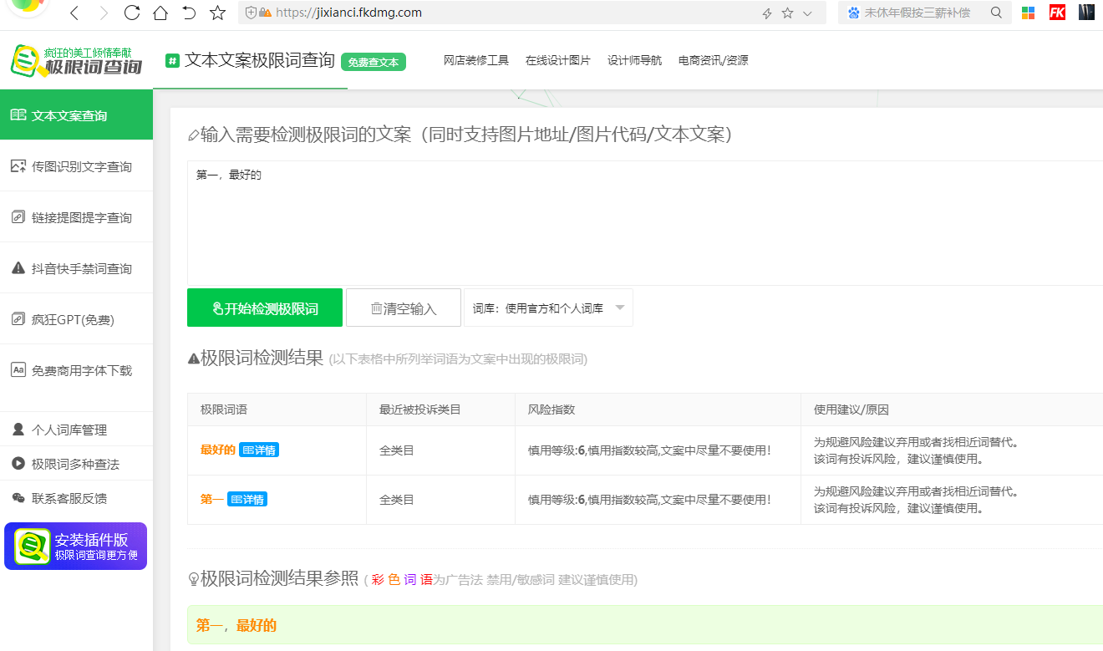Click WeChat icon beside 联系客服反馈
The image size is (1103, 651).
18,498
